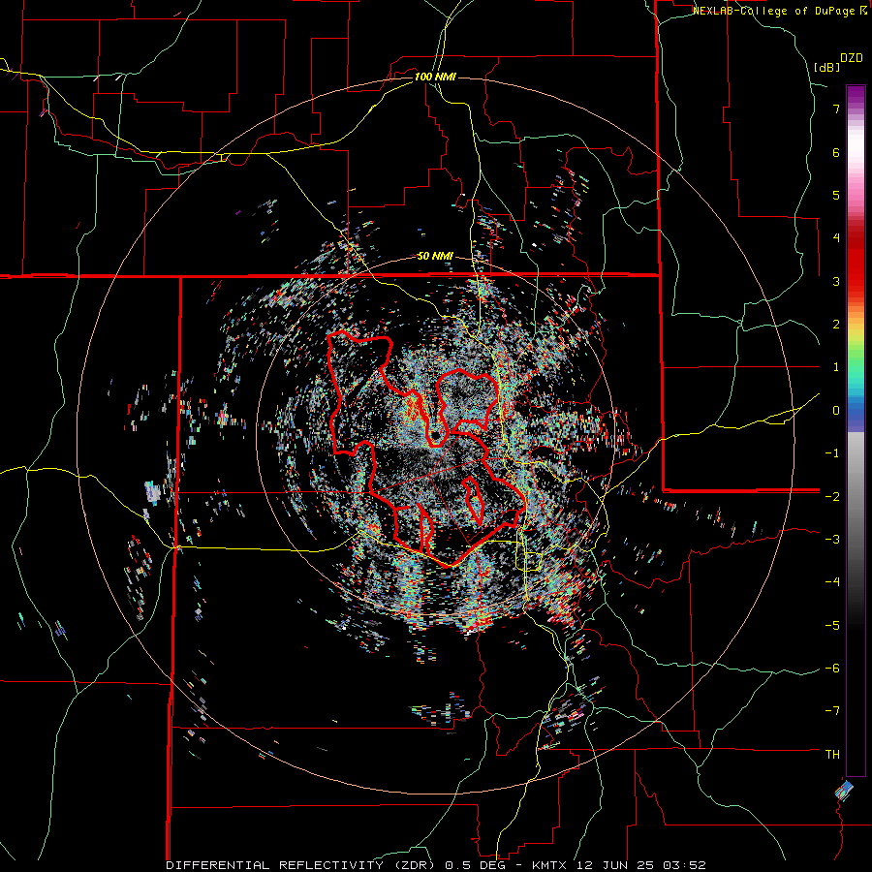This screenshot has height=872, width=872.
Task: Click the 4 value on ZDR scale
Action: (836, 238)
